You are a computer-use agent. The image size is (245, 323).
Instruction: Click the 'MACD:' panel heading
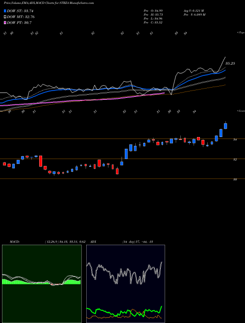pos(15,242)
